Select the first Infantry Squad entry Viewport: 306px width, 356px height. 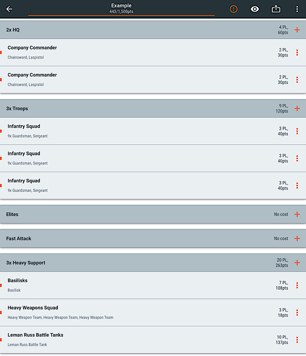(153, 131)
